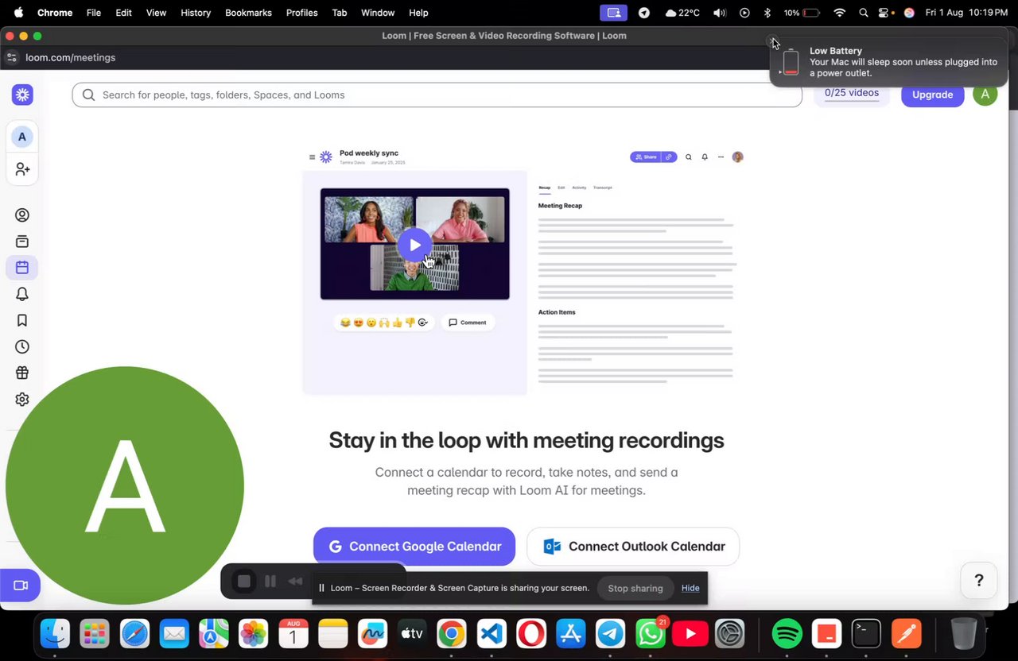Open the History menu

coord(196,13)
